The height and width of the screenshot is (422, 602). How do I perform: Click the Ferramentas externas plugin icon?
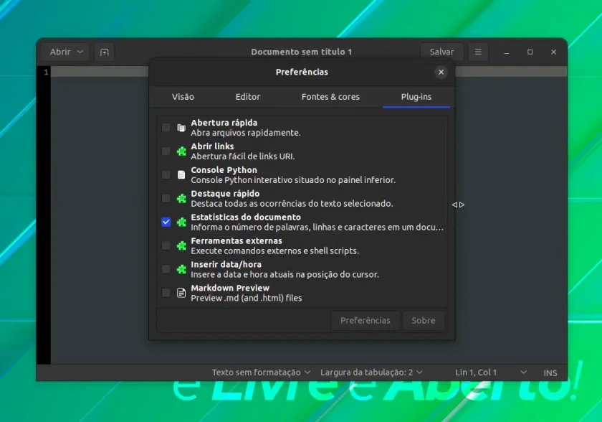[181, 245]
